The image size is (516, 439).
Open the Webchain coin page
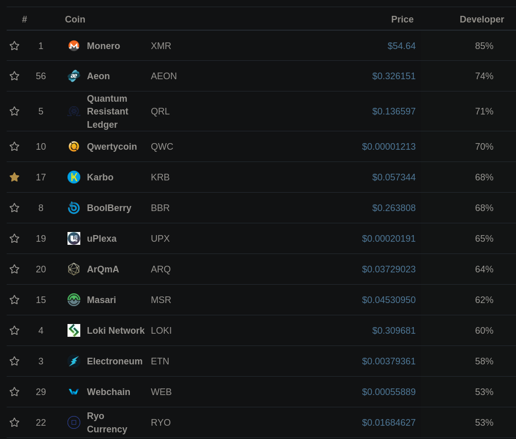point(108,391)
